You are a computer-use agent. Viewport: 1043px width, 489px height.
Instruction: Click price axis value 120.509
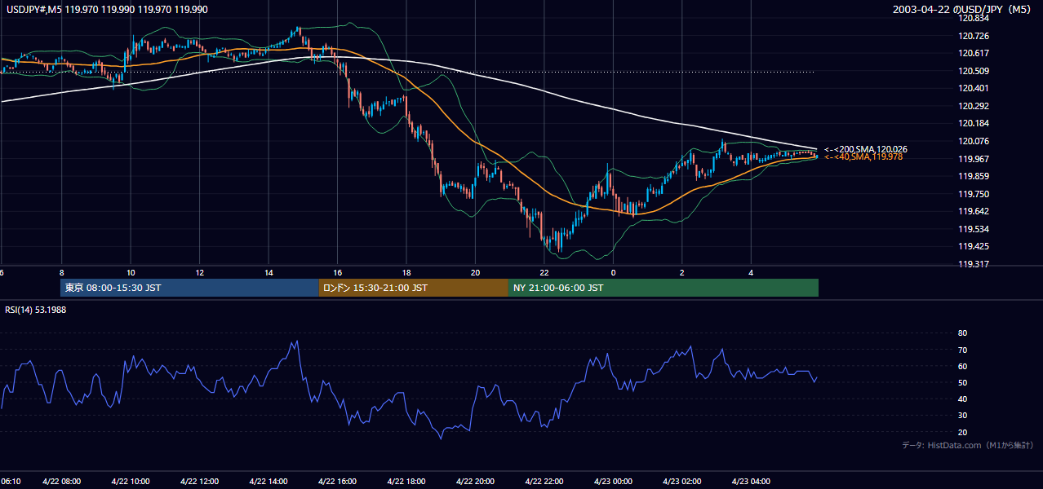click(973, 71)
